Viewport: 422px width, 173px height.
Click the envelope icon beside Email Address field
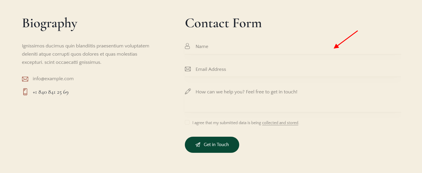click(188, 69)
